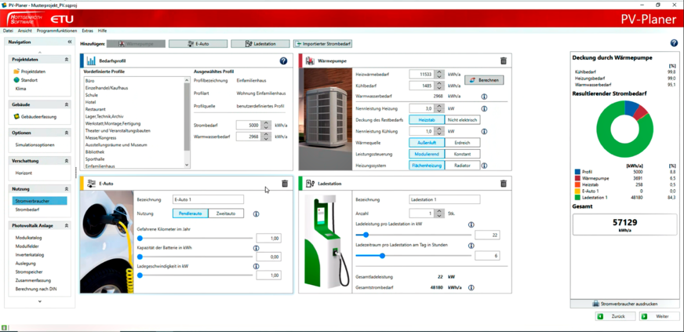Click the status icon in bottom-left corner
Screen dimensions: 684x332
3,327
